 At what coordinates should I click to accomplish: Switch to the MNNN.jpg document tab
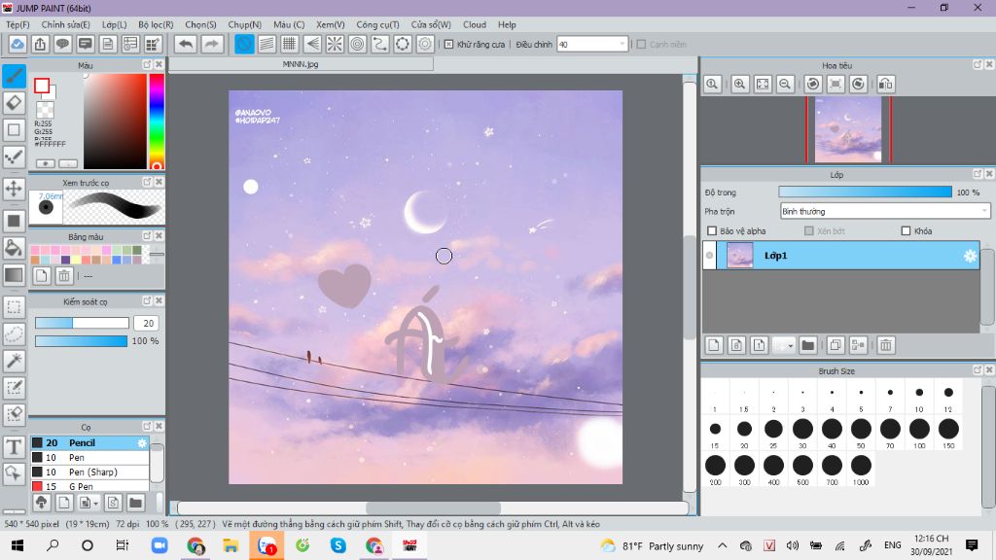tap(301, 64)
